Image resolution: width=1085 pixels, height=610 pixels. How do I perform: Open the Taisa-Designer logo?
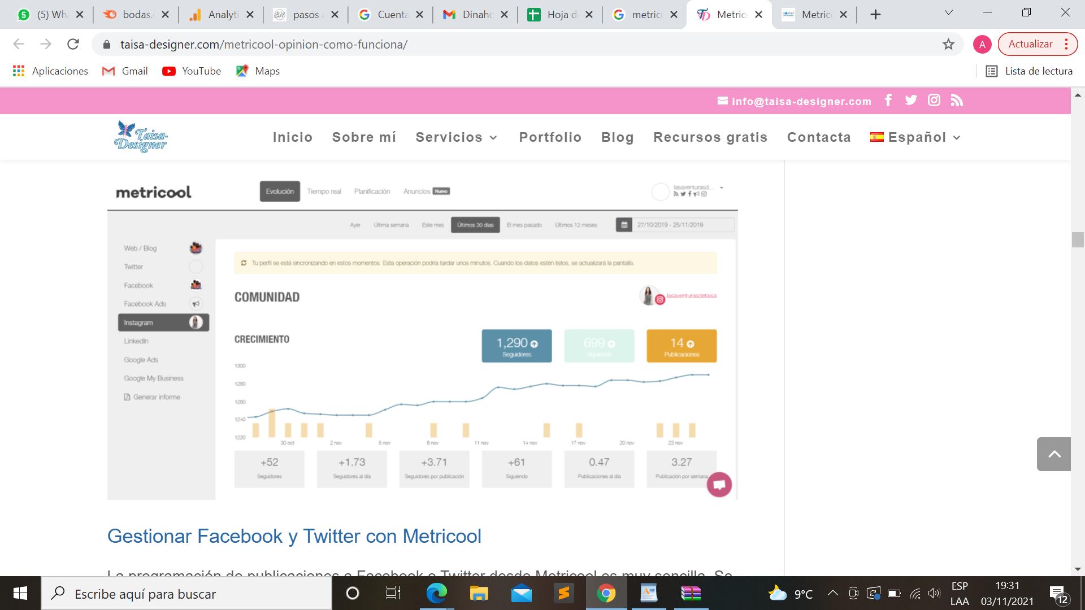click(x=141, y=137)
